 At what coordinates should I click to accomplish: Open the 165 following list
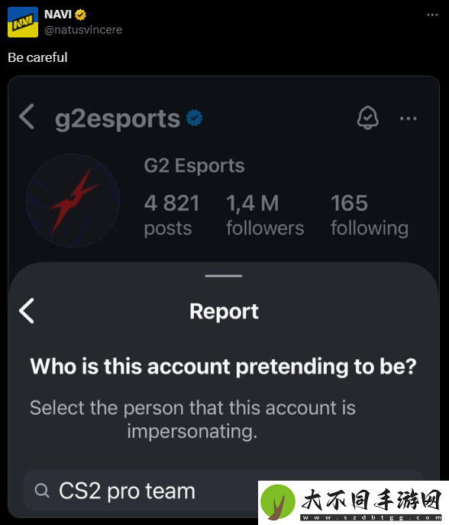click(x=370, y=216)
